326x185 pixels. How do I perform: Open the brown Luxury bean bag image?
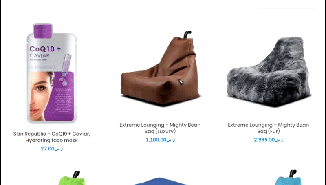[x=160, y=69]
